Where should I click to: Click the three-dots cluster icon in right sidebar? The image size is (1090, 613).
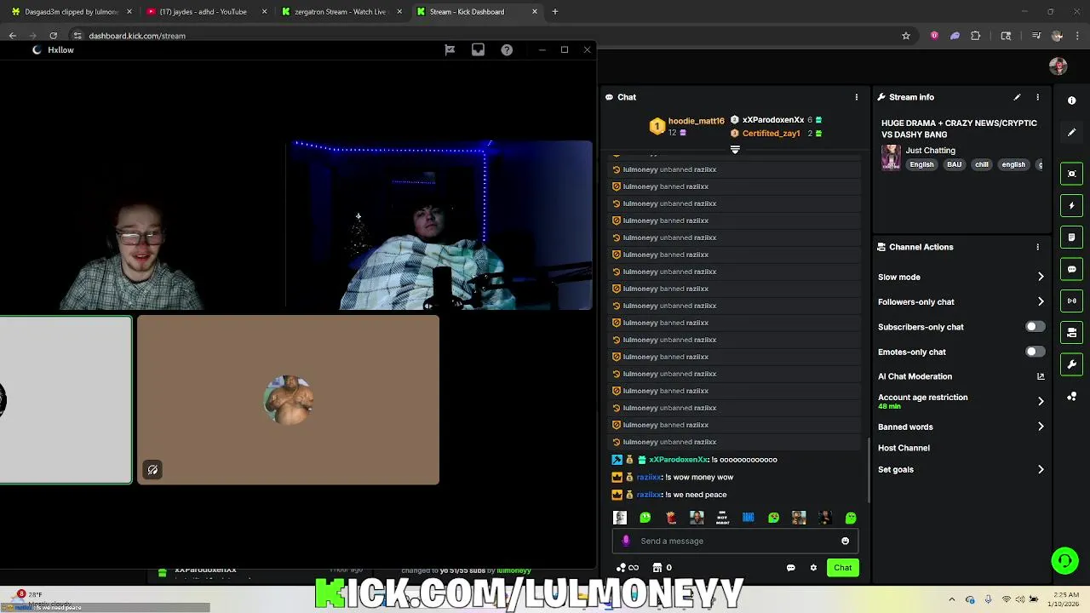[1071, 397]
